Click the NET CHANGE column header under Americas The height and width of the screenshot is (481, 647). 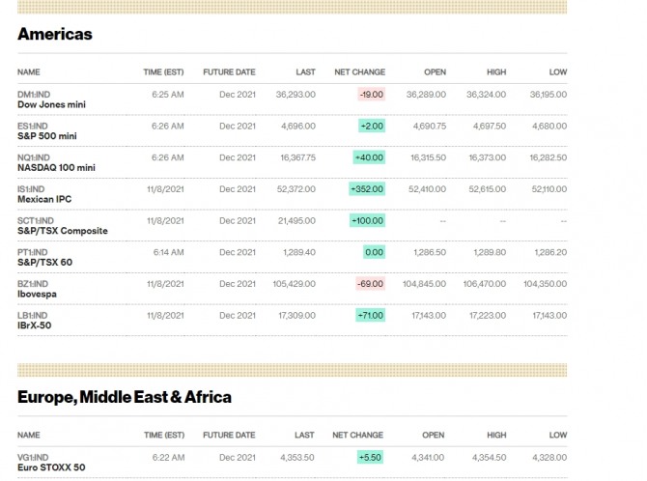click(x=359, y=72)
